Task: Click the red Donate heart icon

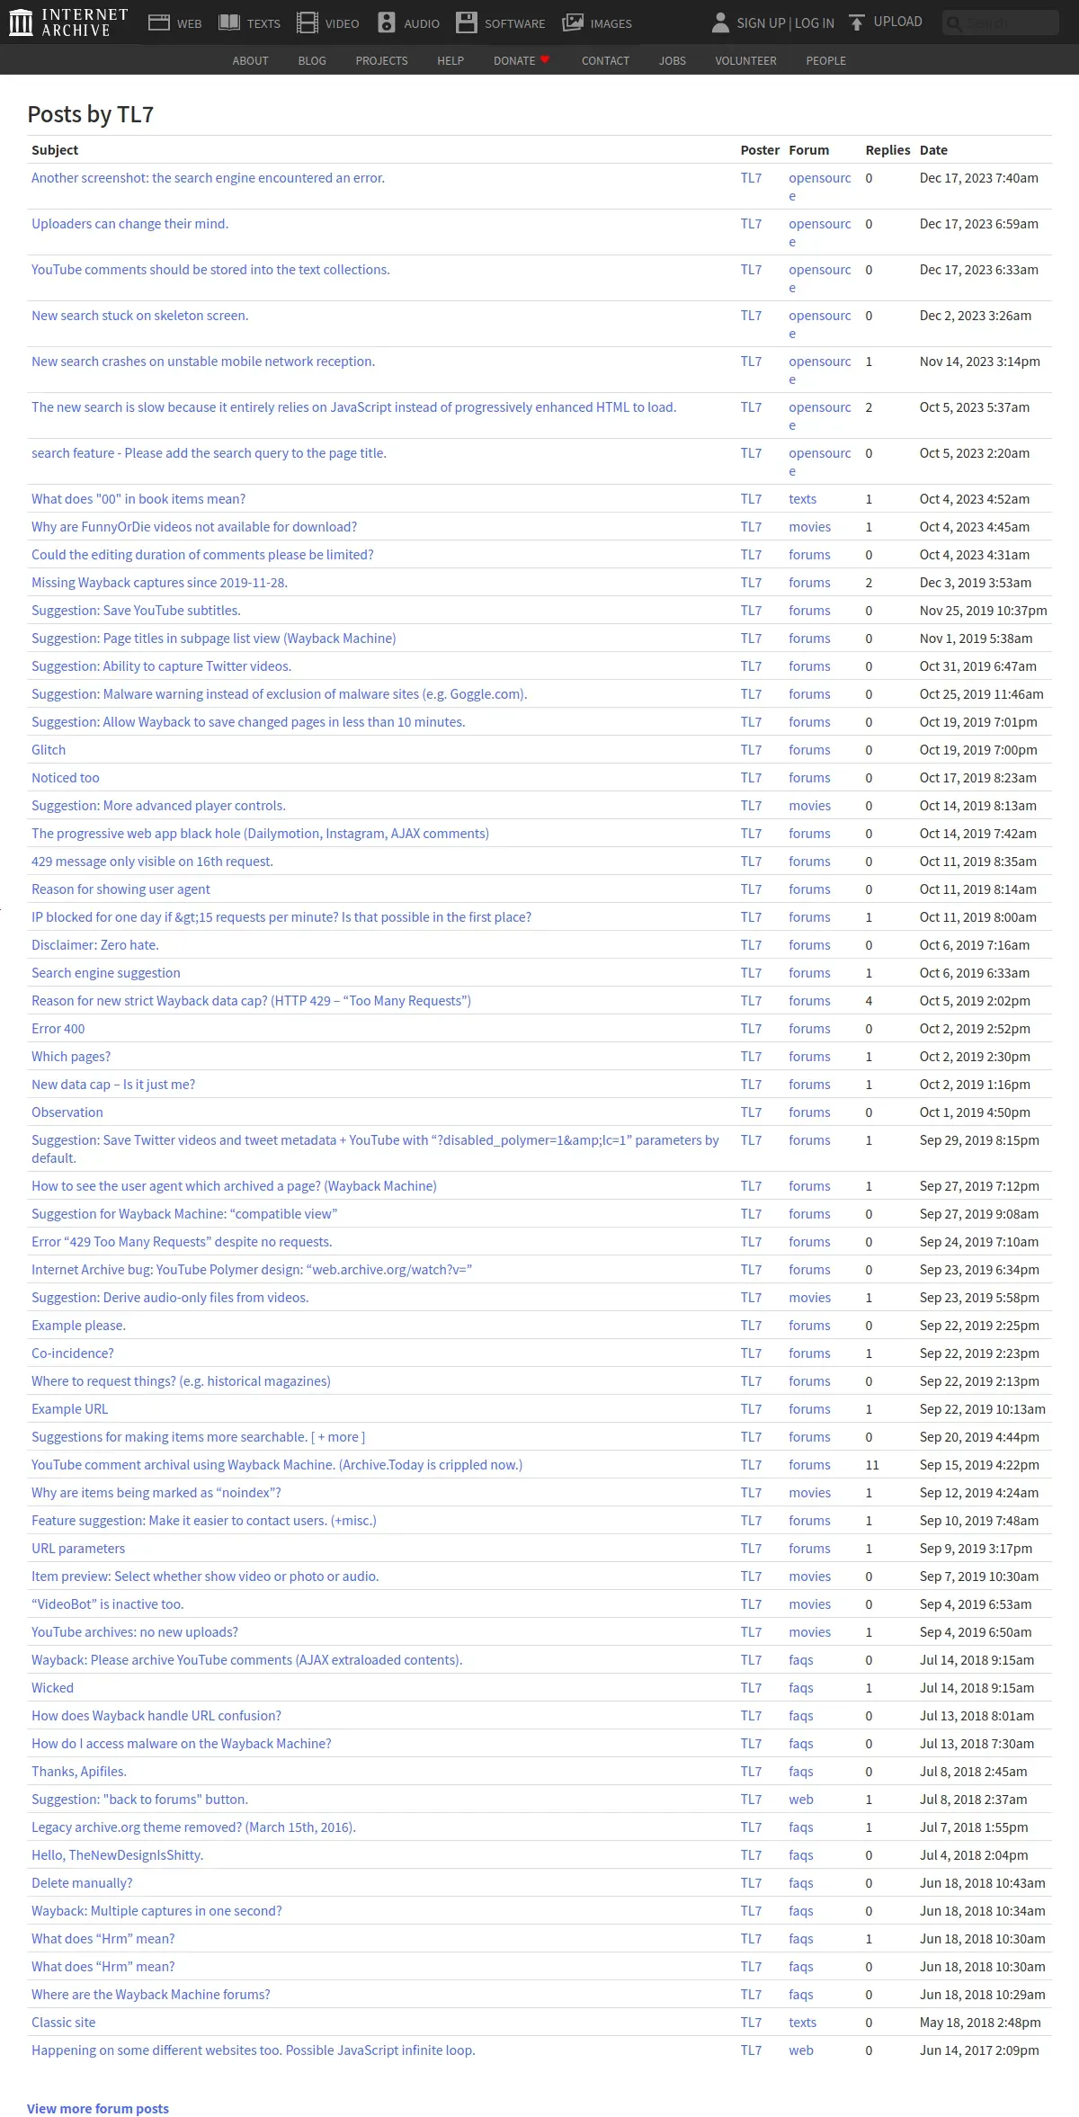Action: point(545,60)
